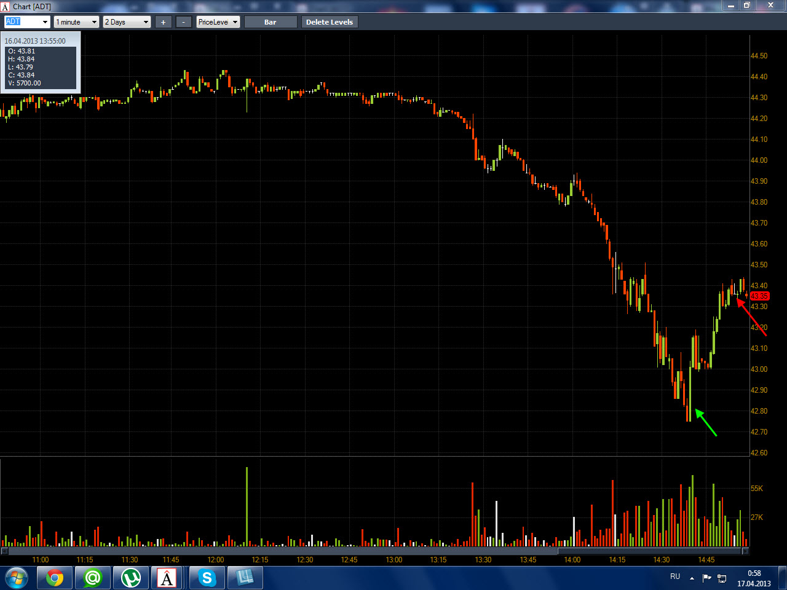The image size is (787, 590).
Task: Open the ticker symbol dropdown arrow
Action: (45, 22)
